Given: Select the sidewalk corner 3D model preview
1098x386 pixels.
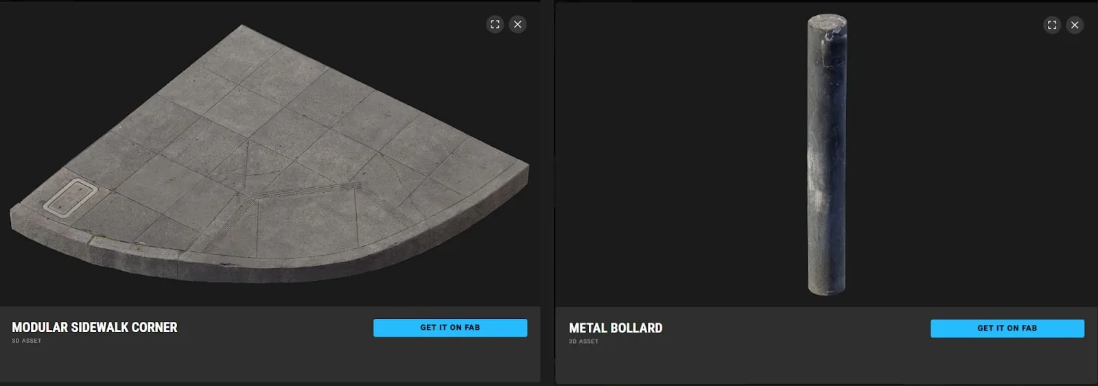Looking at the screenshot, I should 270,154.
